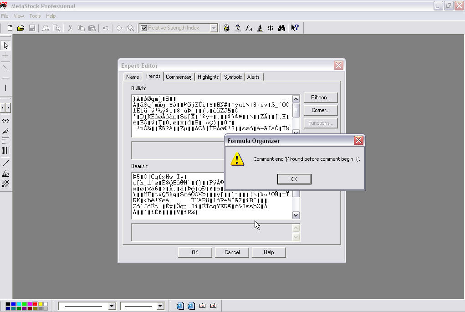Select the horizontal line tool
The height and width of the screenshot is (312, 465).
[5, 78]
